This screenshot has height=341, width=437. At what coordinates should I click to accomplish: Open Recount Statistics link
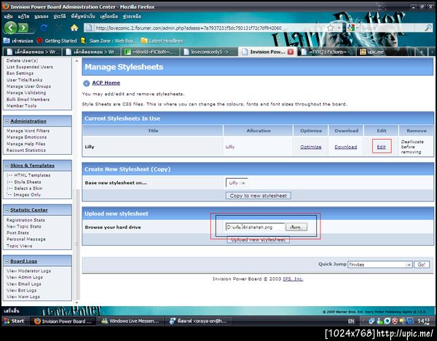coord(26,151)
